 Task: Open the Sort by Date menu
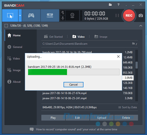128,107
